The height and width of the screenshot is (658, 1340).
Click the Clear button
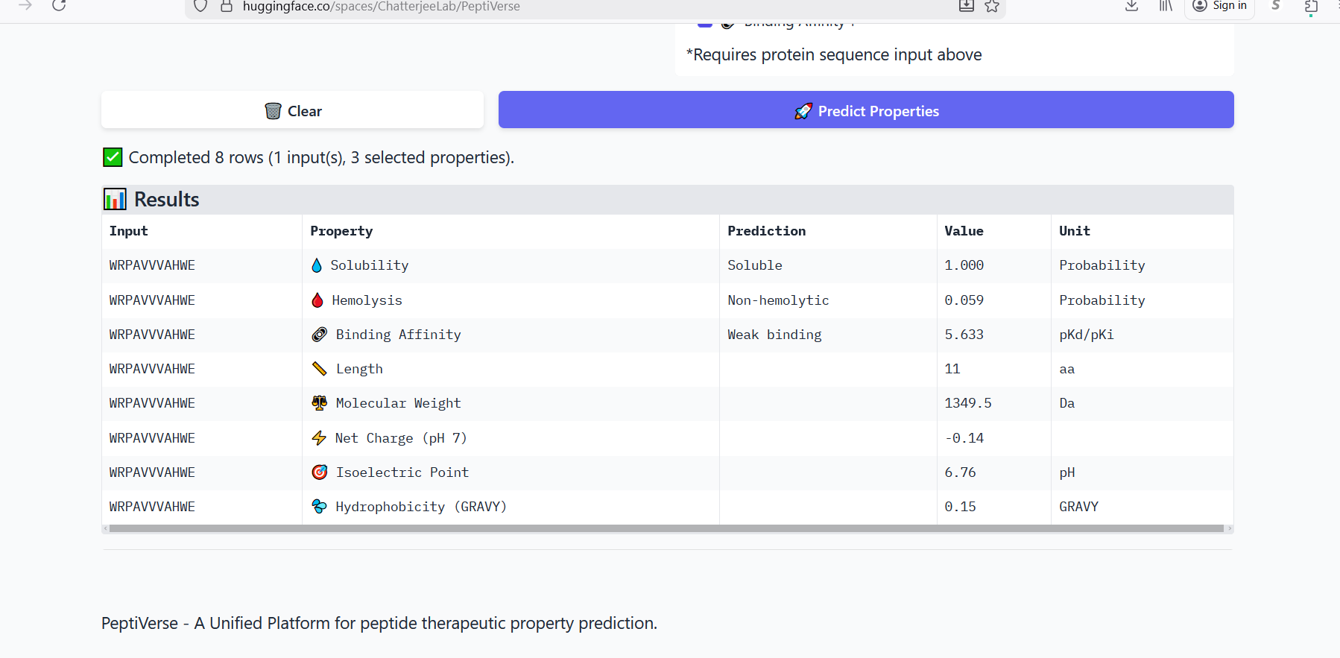click(292, 110)
